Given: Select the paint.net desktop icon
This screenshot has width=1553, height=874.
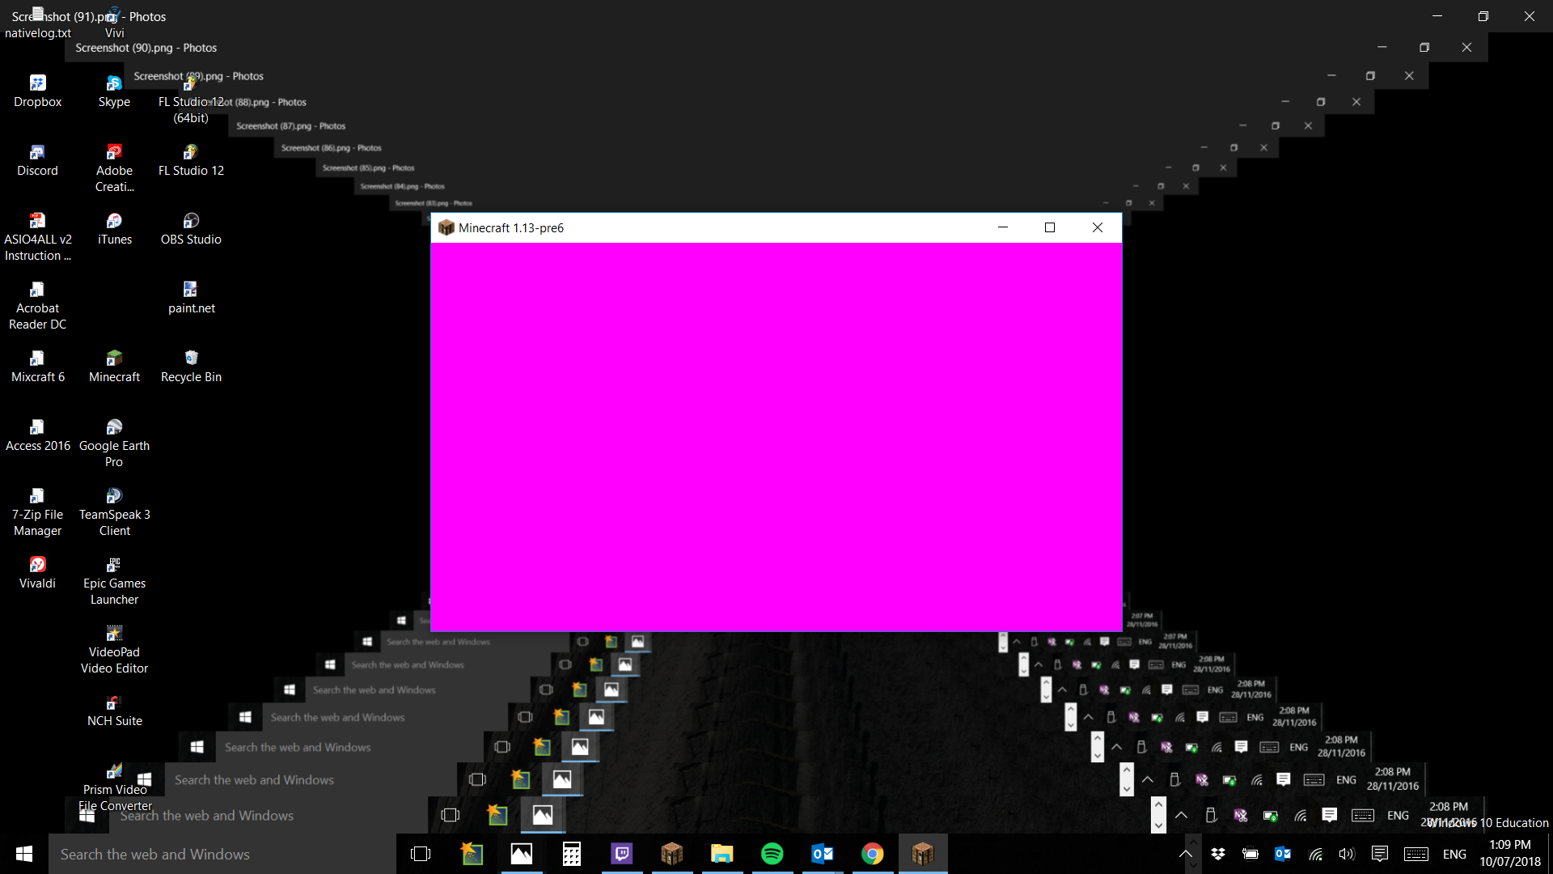Looking at the screenshot, I should (191, 297).
